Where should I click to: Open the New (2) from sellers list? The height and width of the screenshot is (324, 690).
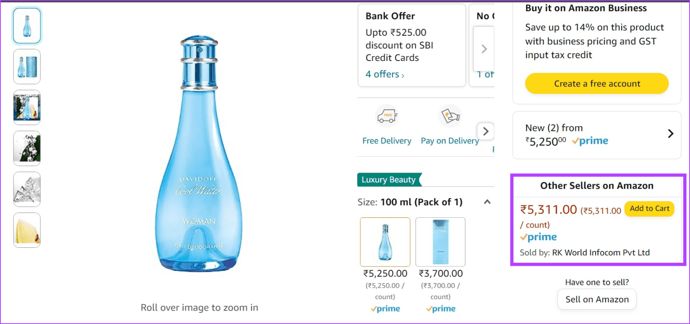click(670, 133)
